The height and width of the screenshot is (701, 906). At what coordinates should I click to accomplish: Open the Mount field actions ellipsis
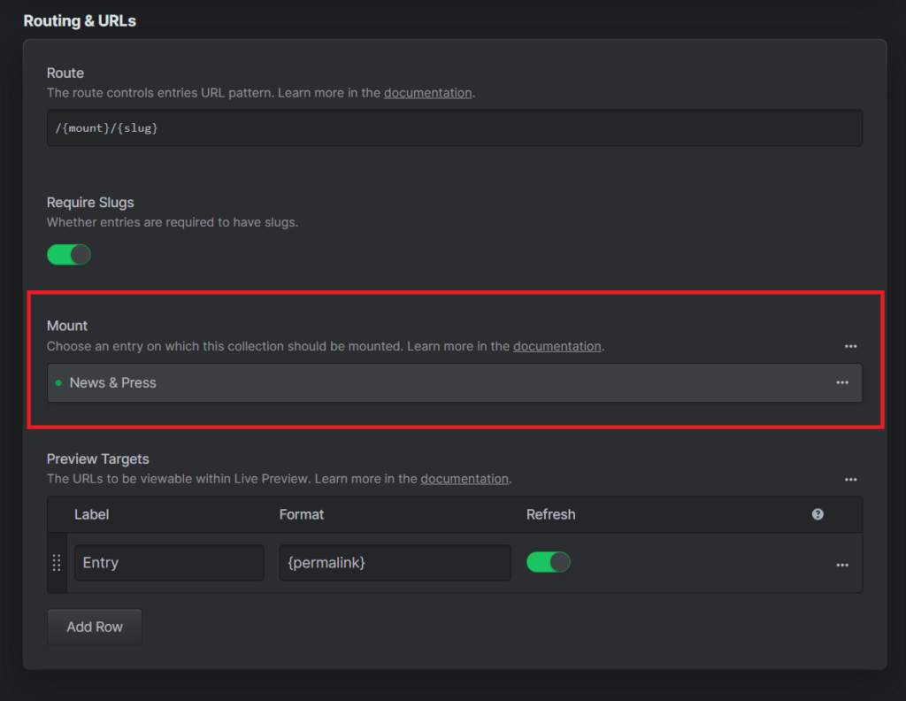(x=850, y=347)
